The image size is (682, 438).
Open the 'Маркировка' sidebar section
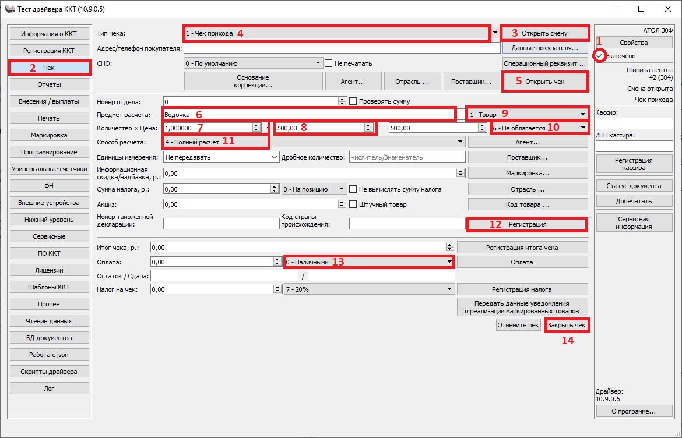pos(49,135)
